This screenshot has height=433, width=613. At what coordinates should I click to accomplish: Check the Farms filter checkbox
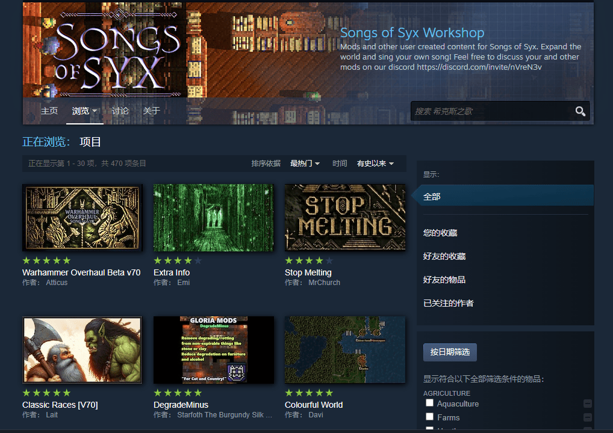click(x=430, y=417)
